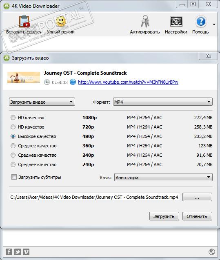Click the 123 MB size value
220x260 pixels.
pos(205,146)
